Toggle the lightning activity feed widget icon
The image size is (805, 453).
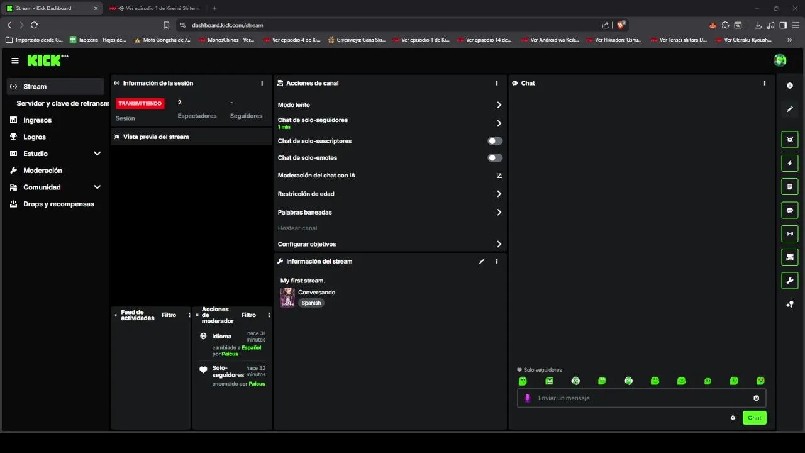(x=790, y=163)
